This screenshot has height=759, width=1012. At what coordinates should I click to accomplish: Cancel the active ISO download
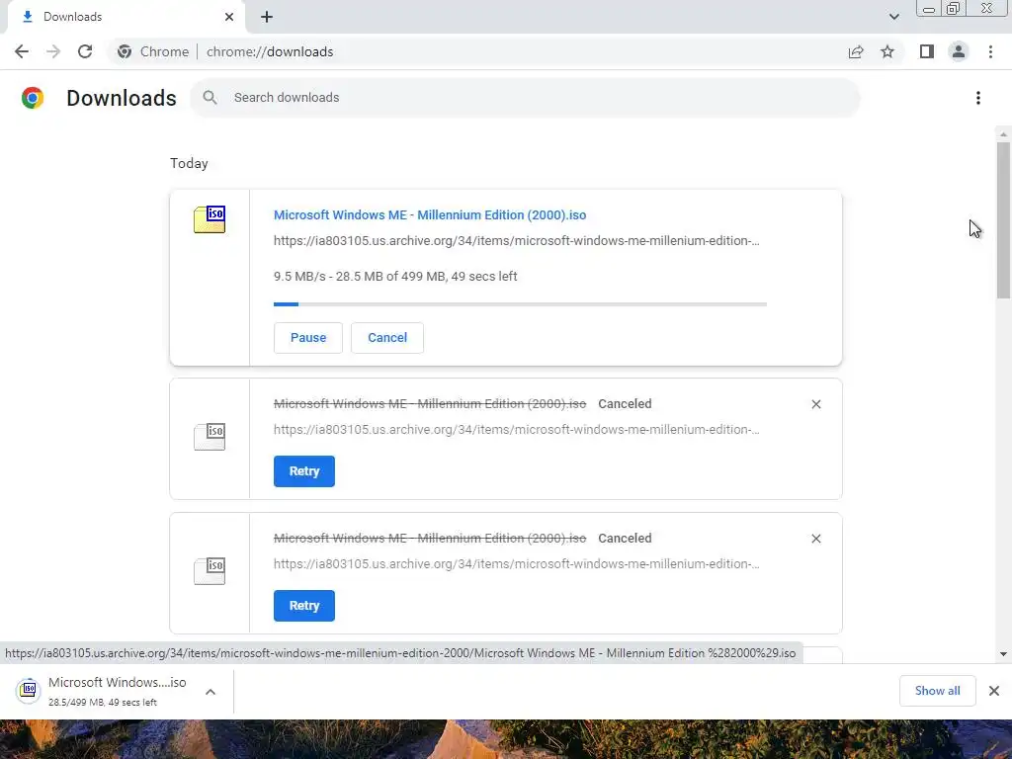[x=387, y=338]
